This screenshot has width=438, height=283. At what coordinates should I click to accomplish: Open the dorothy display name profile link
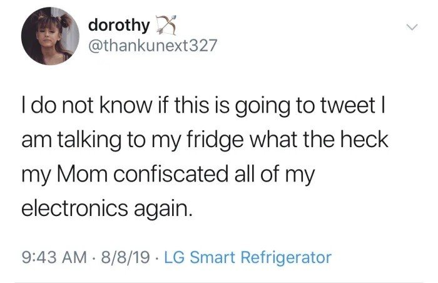click(x=119, y=26)
